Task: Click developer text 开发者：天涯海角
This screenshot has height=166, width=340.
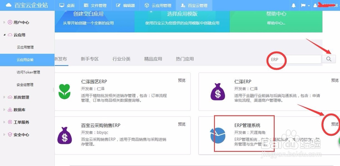Action: 250,132
